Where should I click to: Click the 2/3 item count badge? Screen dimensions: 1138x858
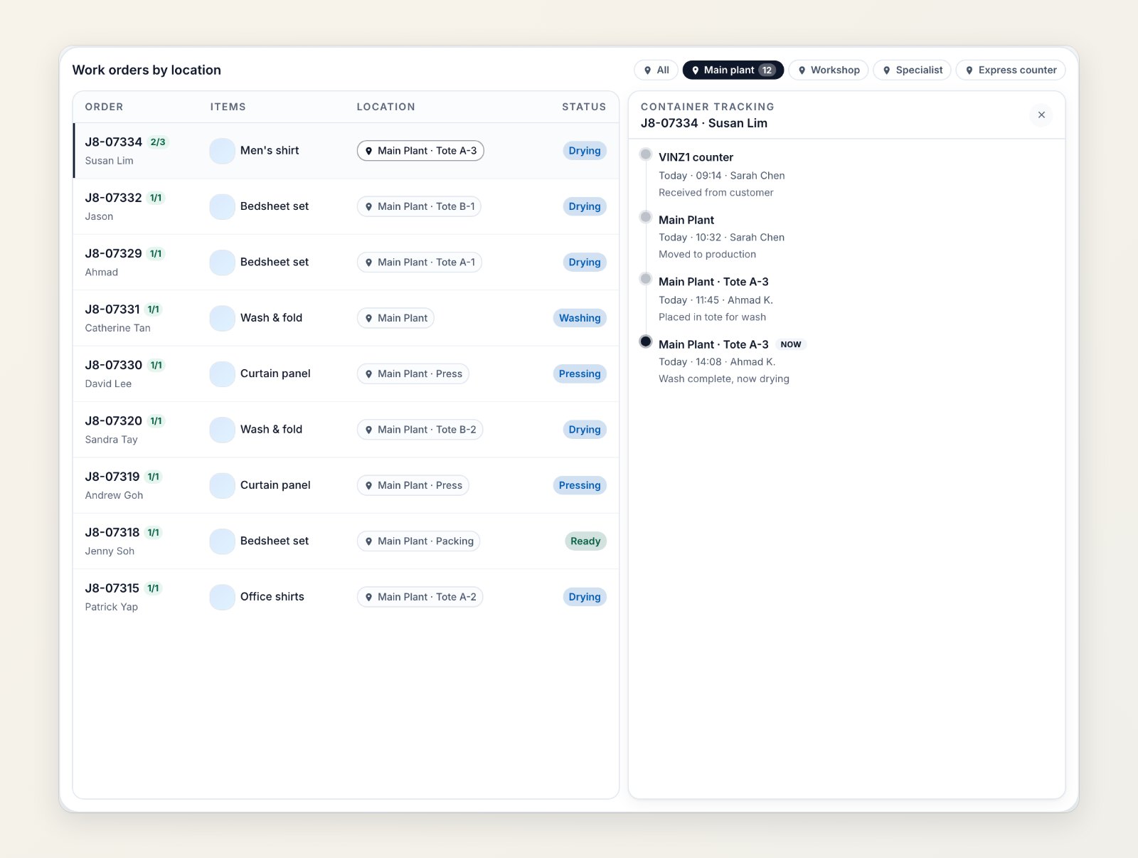158,142
